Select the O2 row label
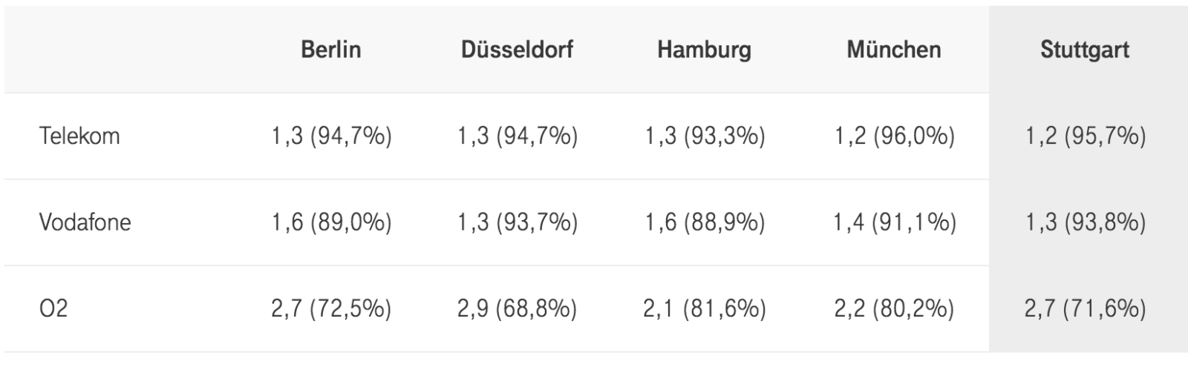Image resolution: width=1188 pixels, height=367 pixels. 53,308
